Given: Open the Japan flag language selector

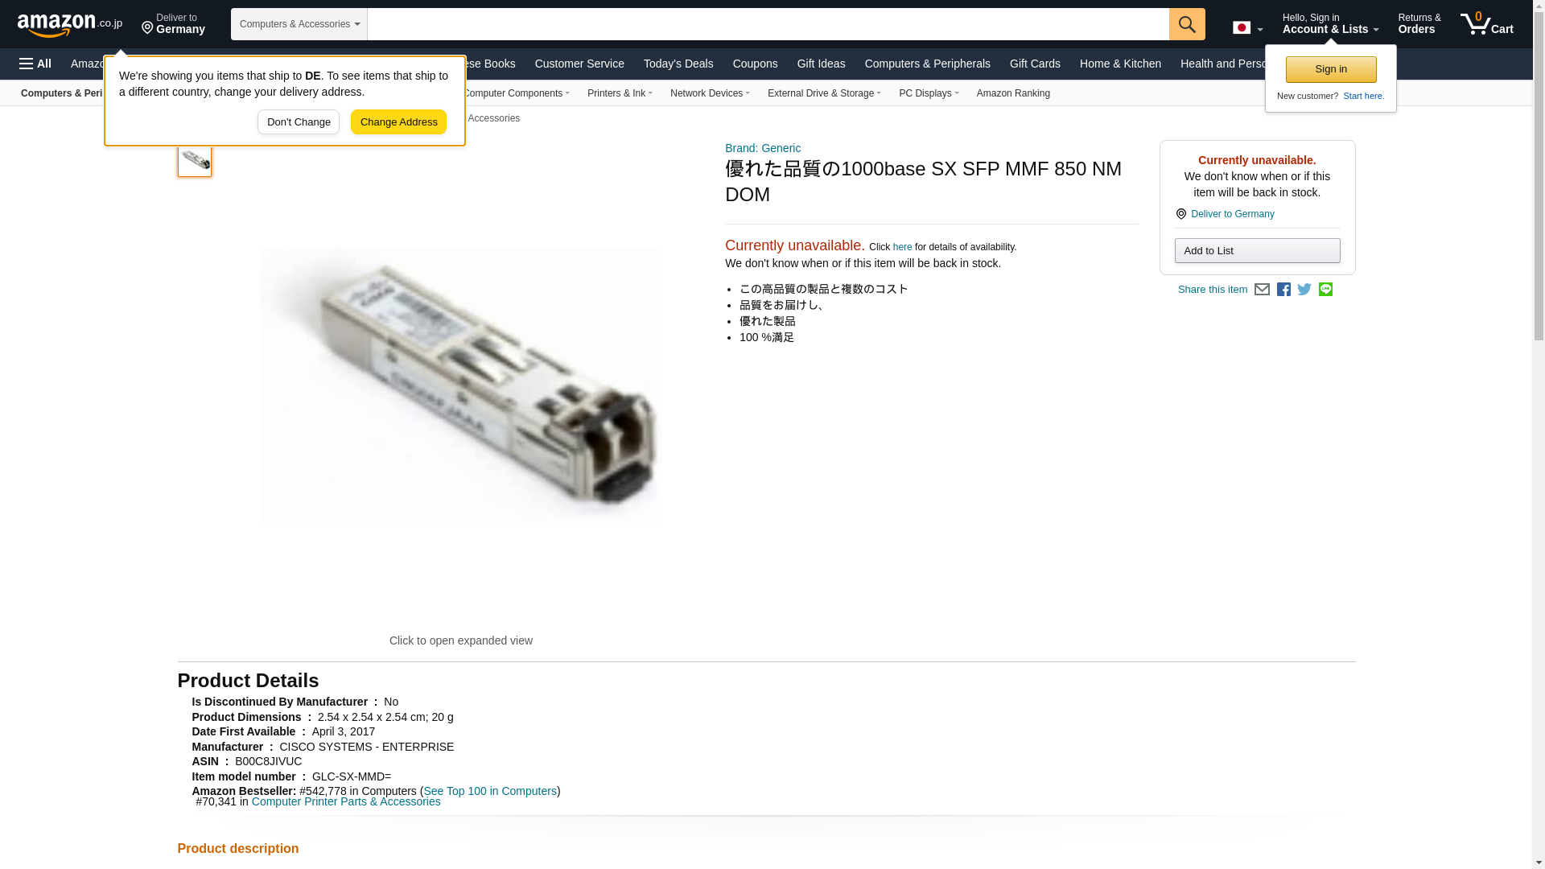Looking at the screenshot, I should (1248, 27).
